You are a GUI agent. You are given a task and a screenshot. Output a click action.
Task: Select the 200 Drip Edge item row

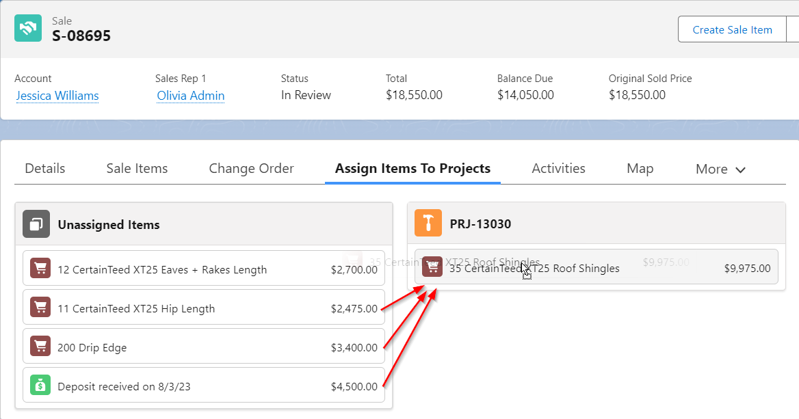click(203, 347)
